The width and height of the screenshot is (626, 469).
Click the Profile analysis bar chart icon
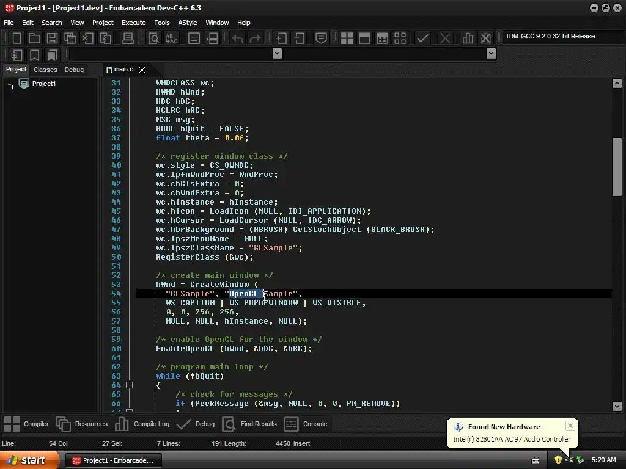coord(468,38)
